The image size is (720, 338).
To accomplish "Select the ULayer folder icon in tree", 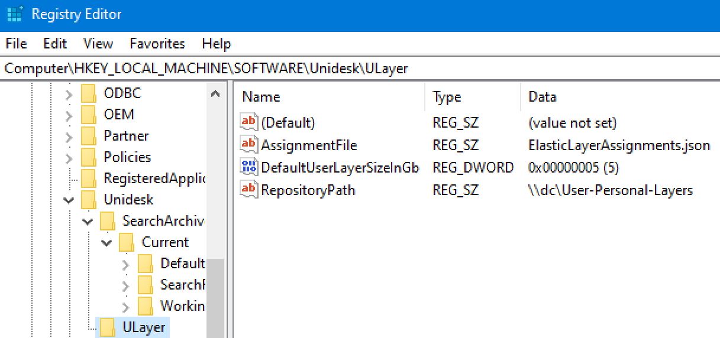I will [107, 327].
